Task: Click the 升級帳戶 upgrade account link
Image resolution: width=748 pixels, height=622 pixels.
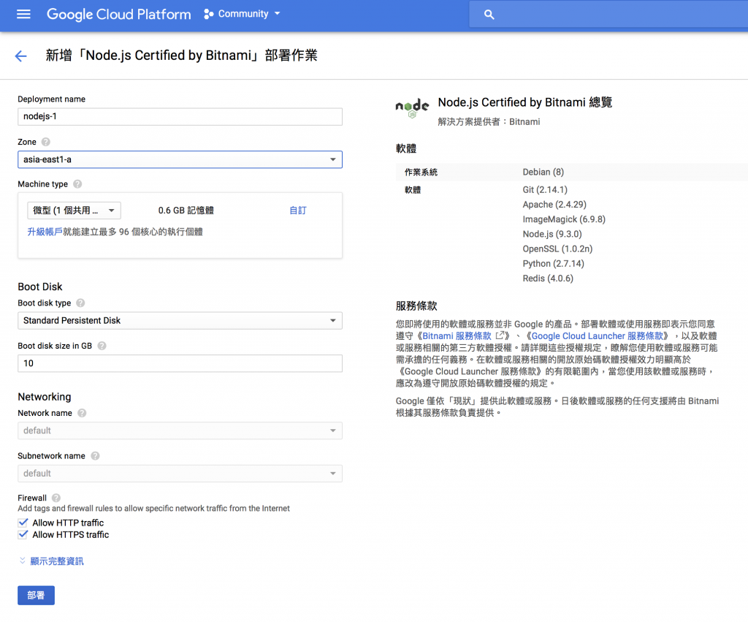Action: [45, 232]
